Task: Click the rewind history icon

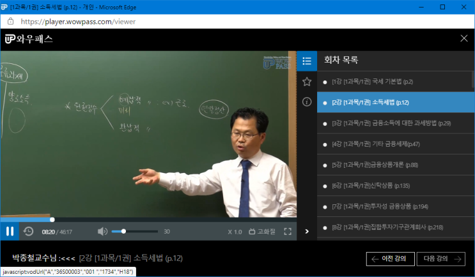Action: click(x=28, y=232)
